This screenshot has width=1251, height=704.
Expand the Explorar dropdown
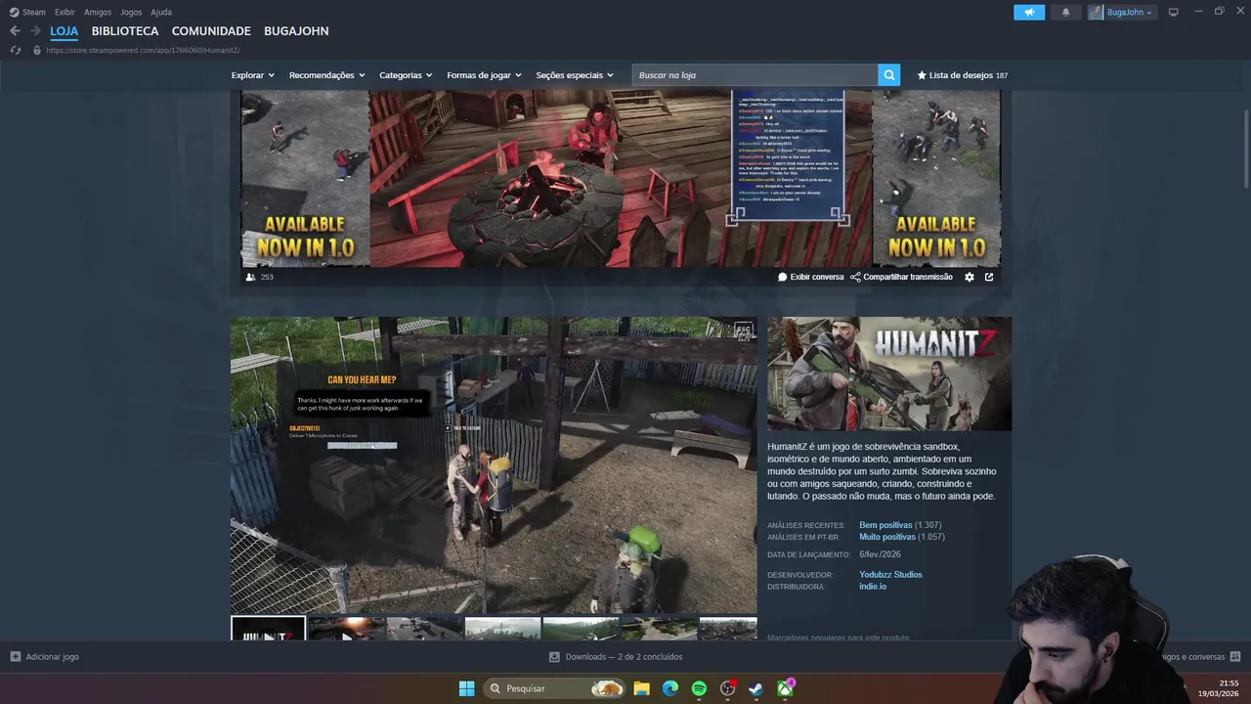point(253,75)
